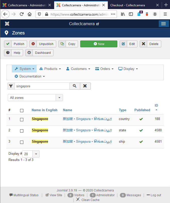Click the View Site footer link

pos(54,195)
